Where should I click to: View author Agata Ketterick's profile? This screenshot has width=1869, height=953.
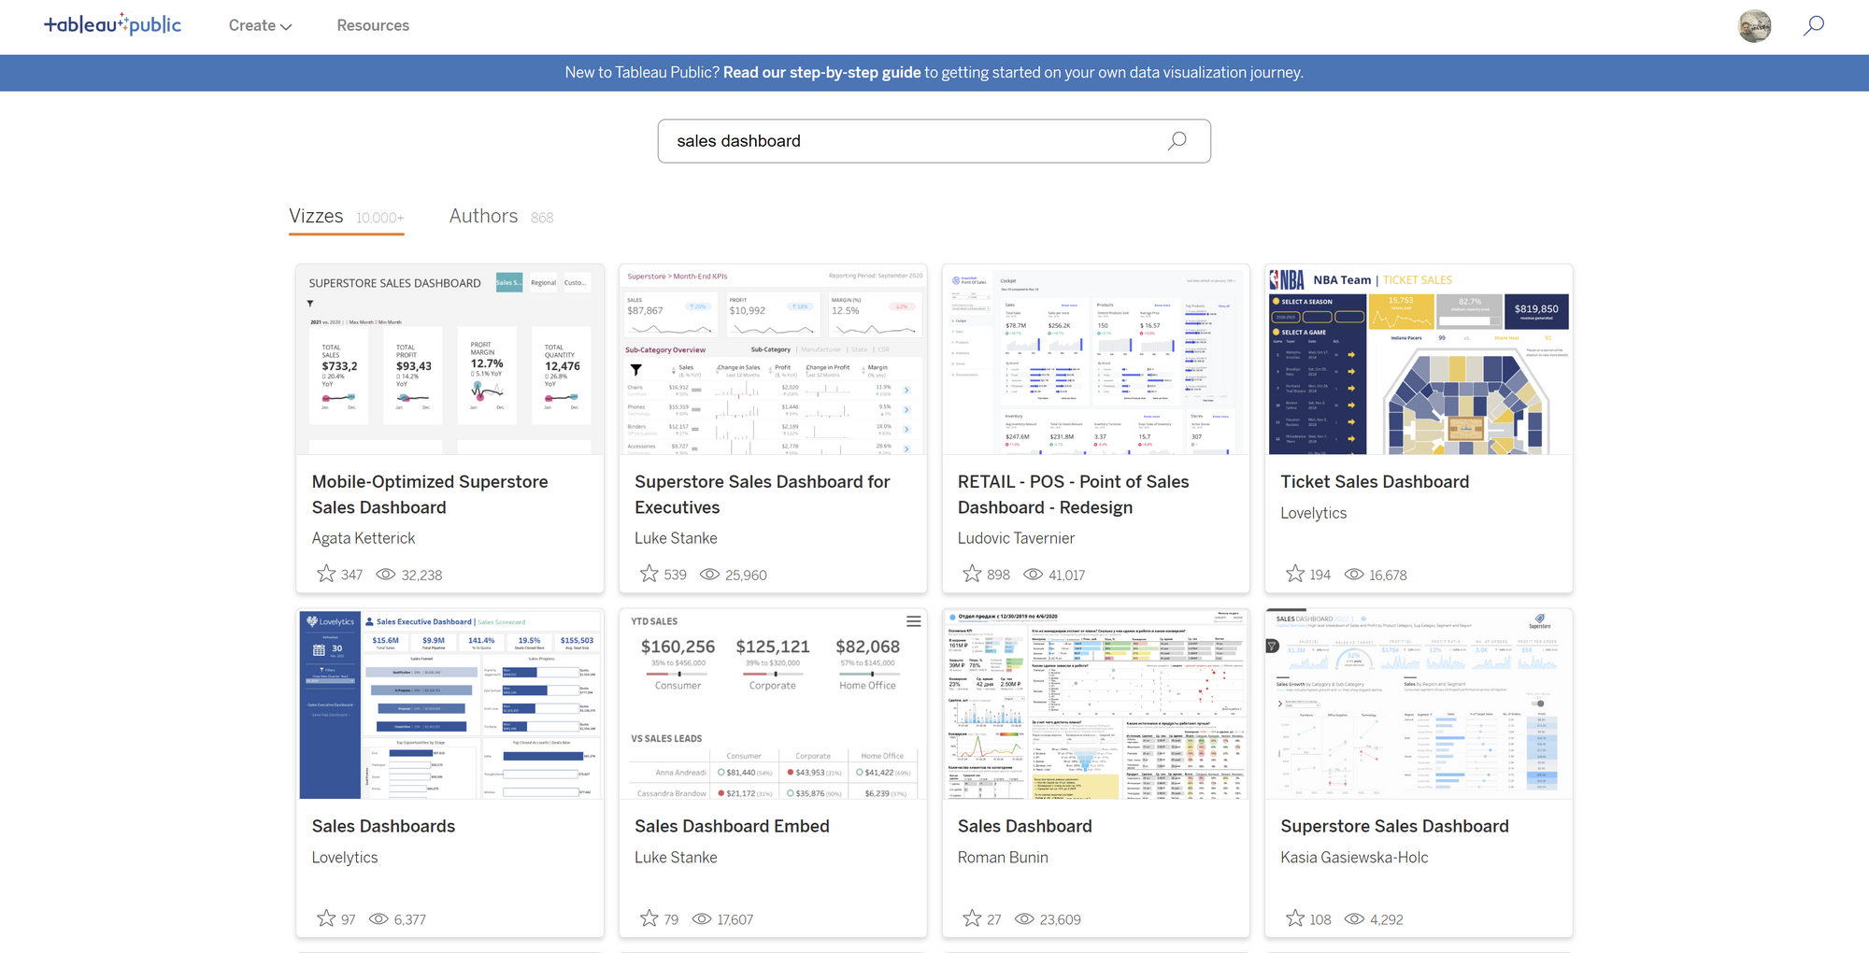(364, 538)
